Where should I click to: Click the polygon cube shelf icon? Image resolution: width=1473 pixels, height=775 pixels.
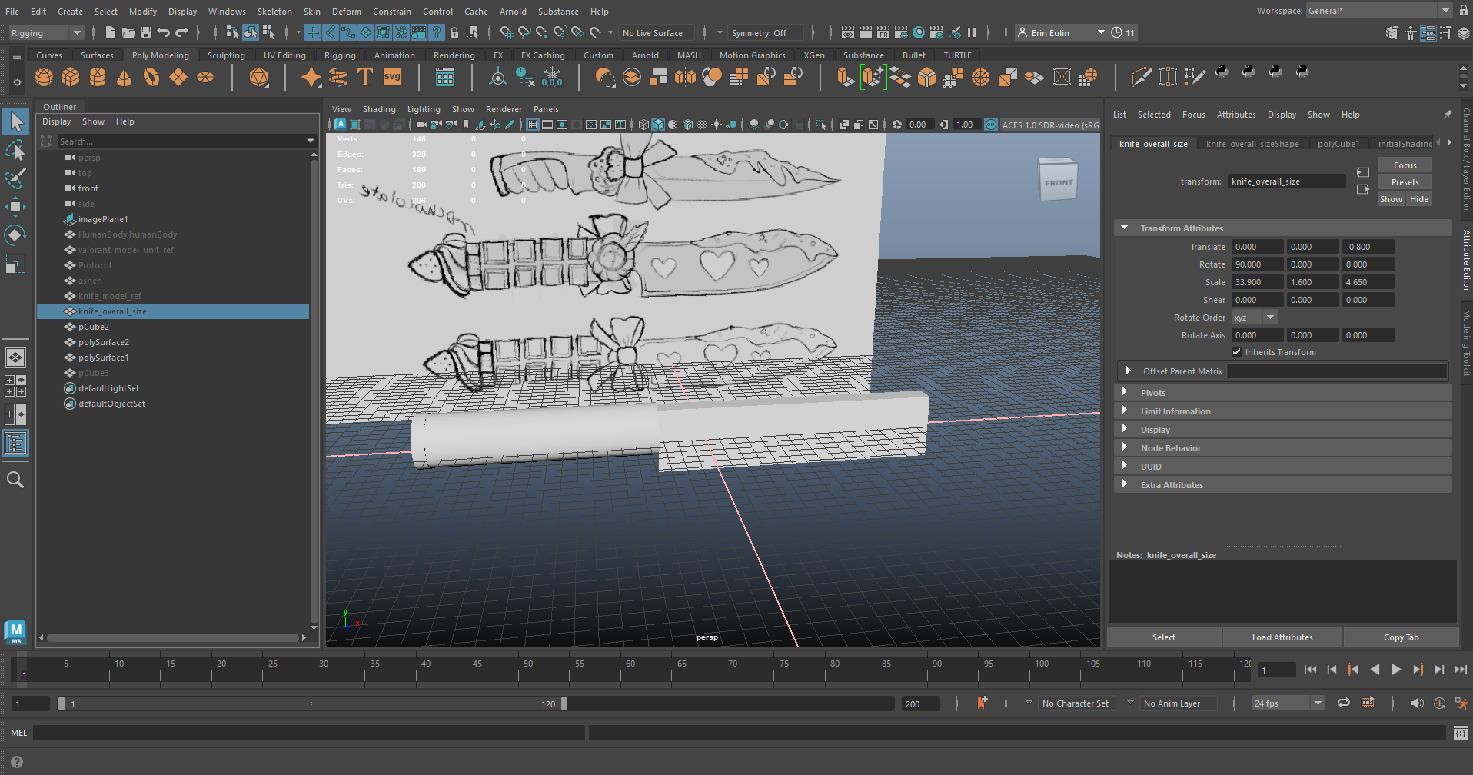[x=71, y=77]
